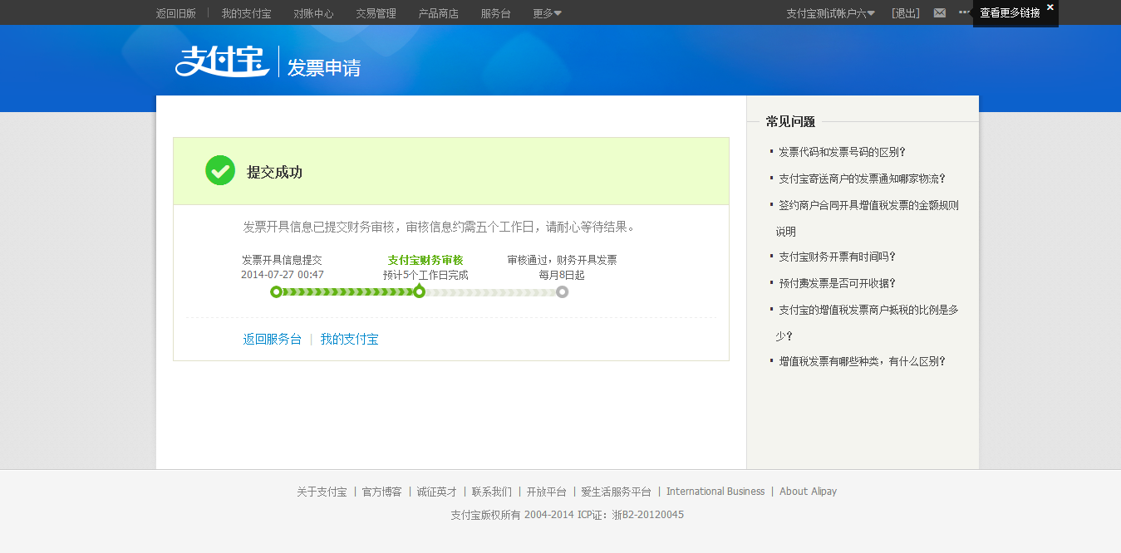Click 我的支付宝 link in success box
This screenshot has width=1121, height=553.
[350, 339]
